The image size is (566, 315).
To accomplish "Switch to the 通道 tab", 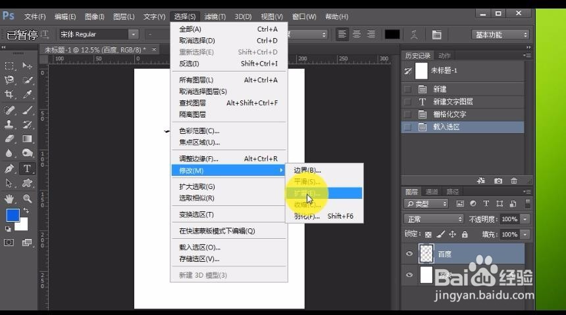I will (432, 192).
